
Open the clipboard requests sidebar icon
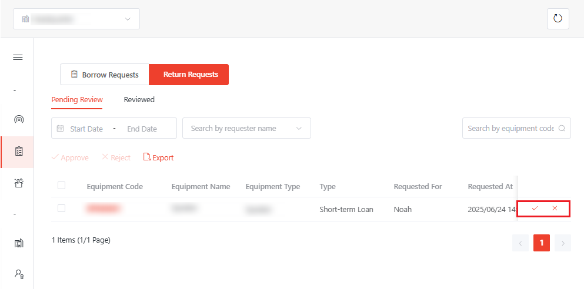point(19,152)
